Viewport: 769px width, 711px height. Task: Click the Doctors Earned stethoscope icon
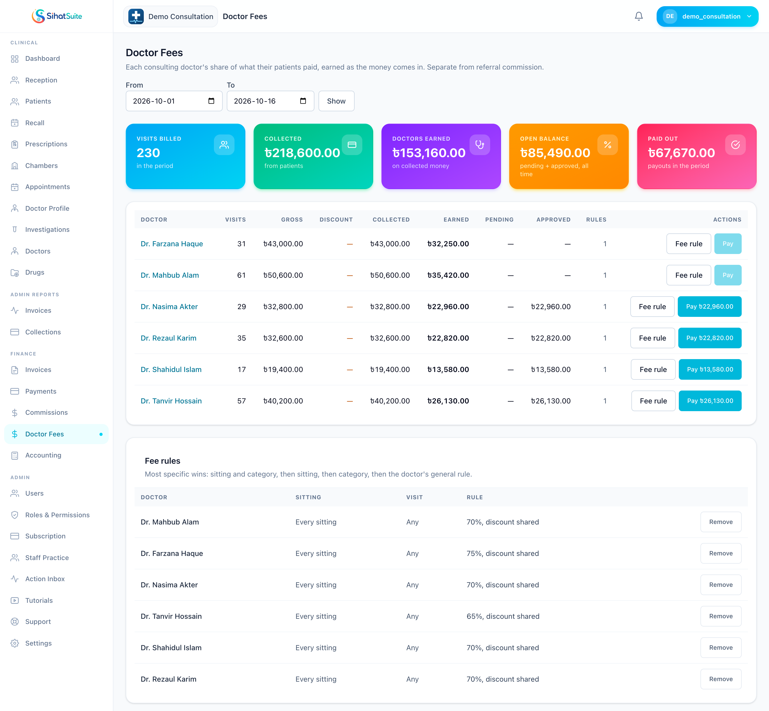pyautogui.click(x=480, y=145)
